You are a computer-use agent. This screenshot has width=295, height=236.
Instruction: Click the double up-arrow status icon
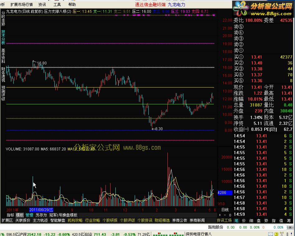tap(287, 234)
